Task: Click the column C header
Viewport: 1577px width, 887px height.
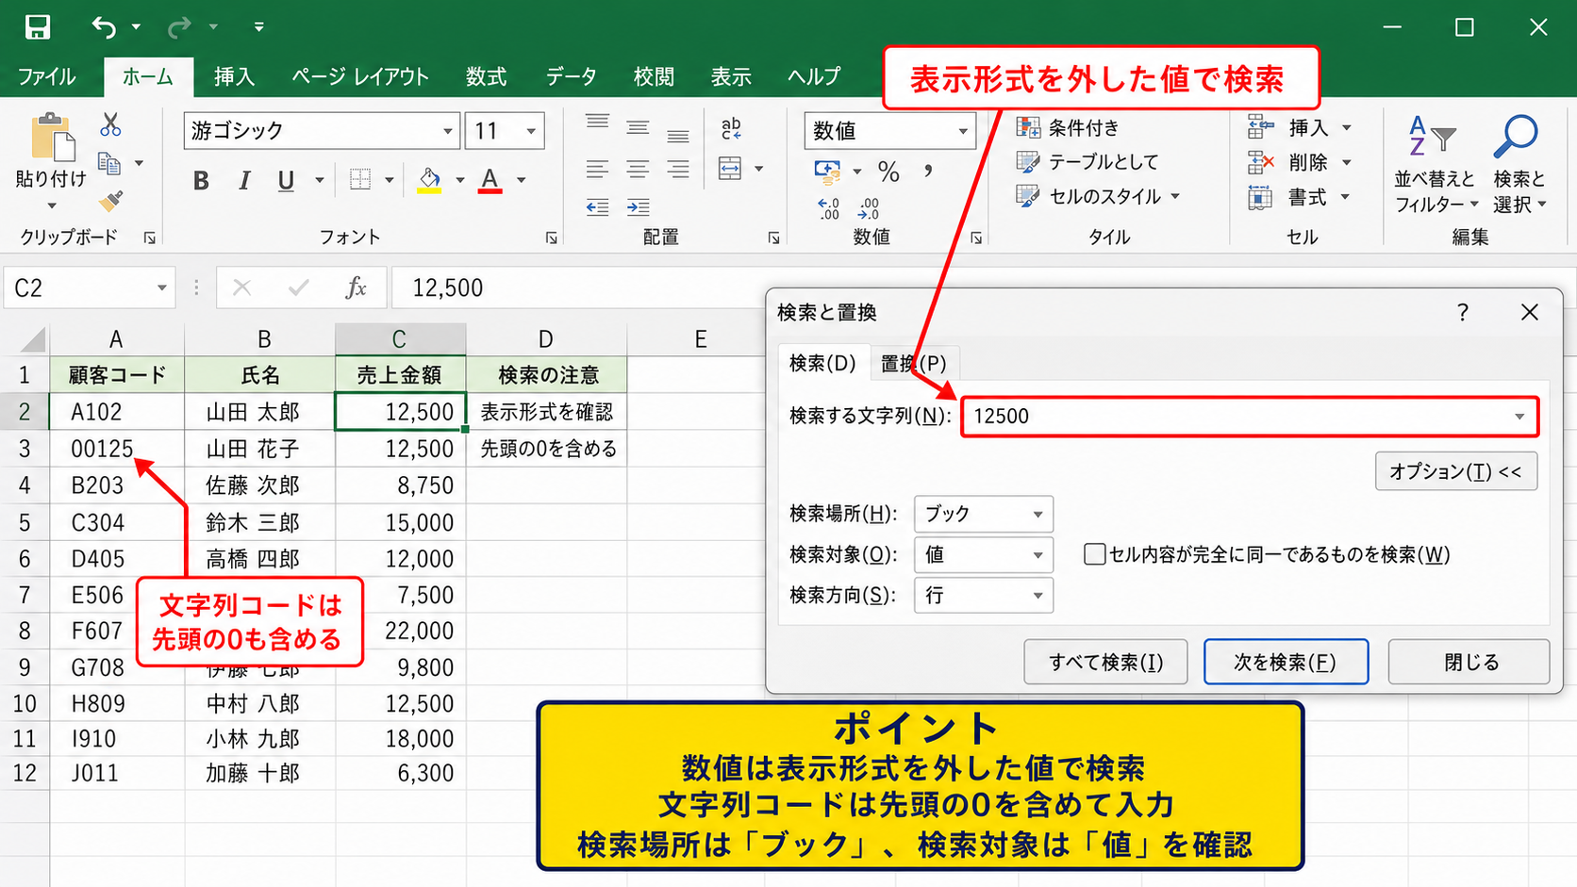Action: [400, 339]
